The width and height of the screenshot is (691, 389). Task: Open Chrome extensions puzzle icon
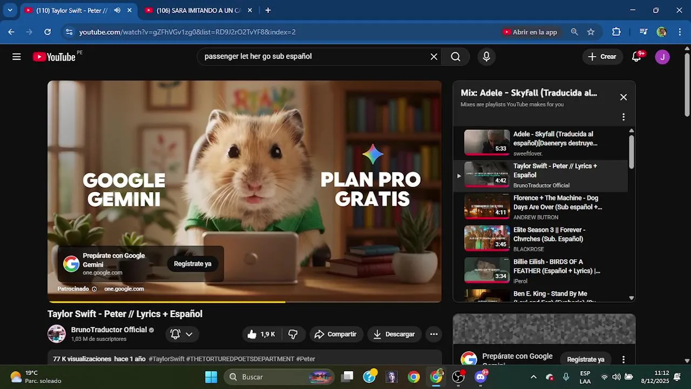(617, 32)
